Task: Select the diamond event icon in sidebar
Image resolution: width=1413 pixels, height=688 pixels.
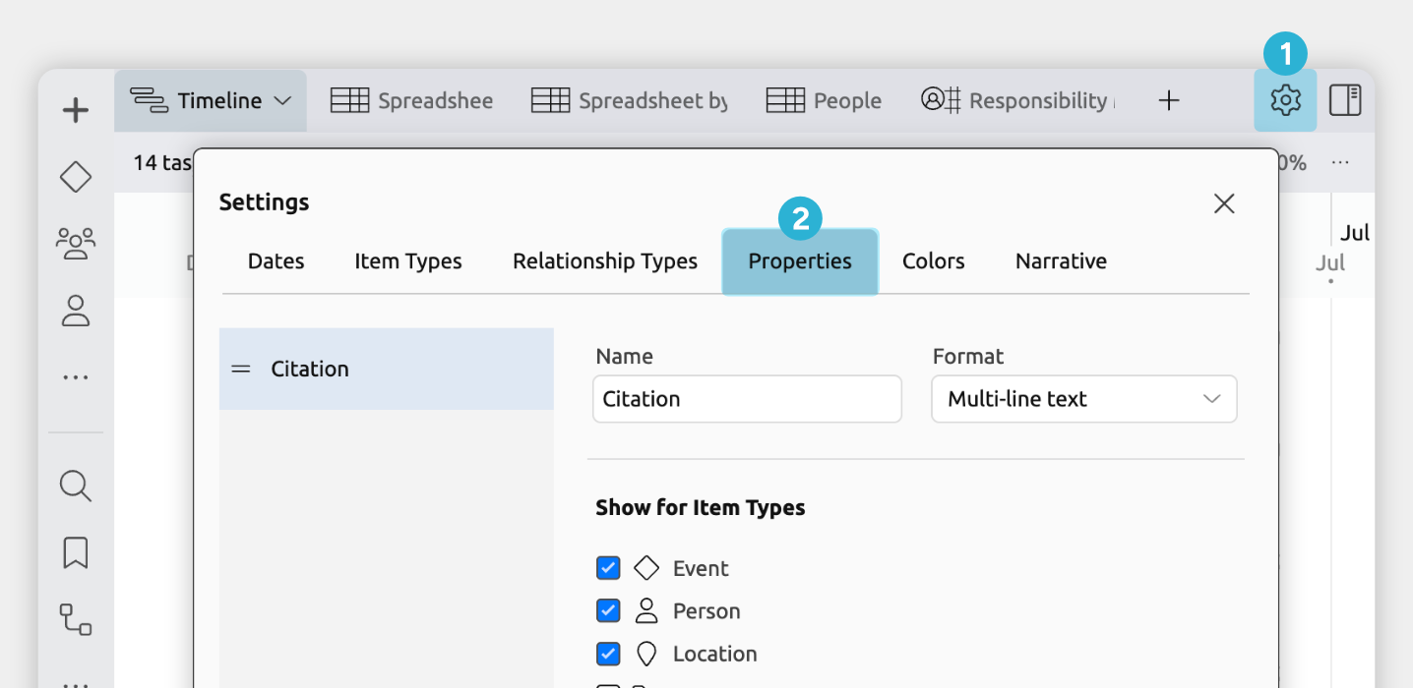Action: 76,177
